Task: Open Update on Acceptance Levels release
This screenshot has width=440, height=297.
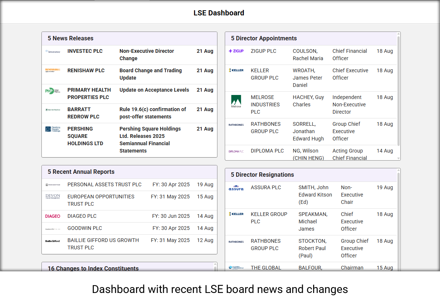Action: coord(129,94)
